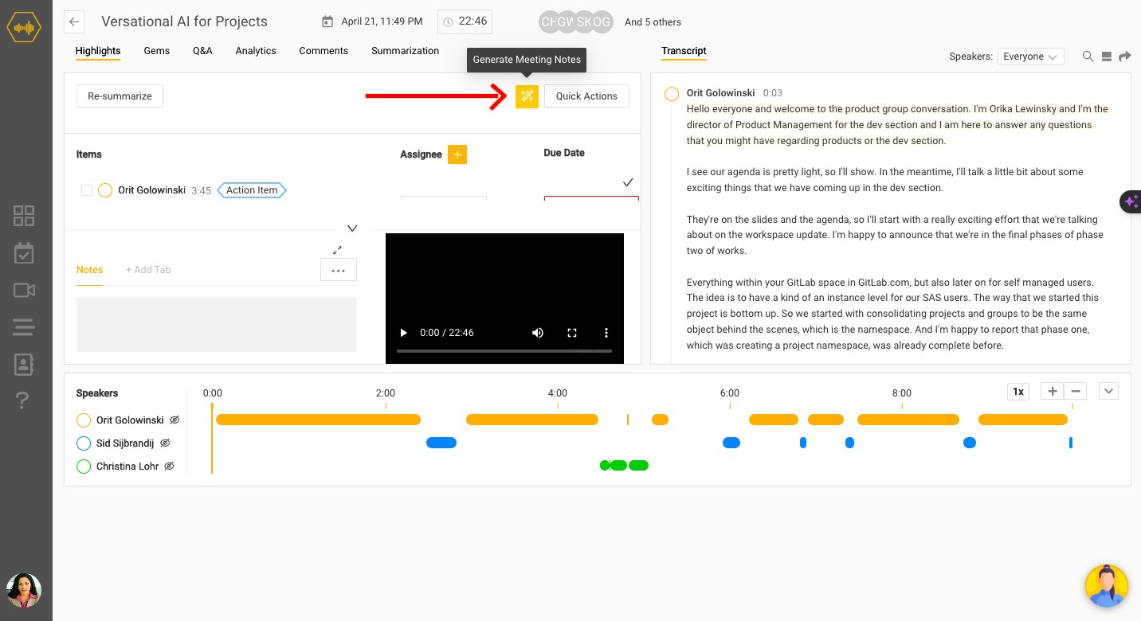Open the dashboard grid icon in sidebar

click(x=24, y=216)
